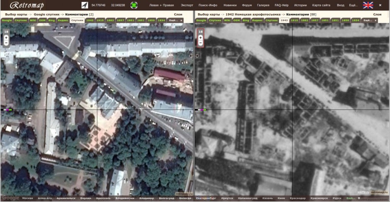Open left pane Слои layers panel
Screen dimensions: 390x202
(x=178, y=14)
